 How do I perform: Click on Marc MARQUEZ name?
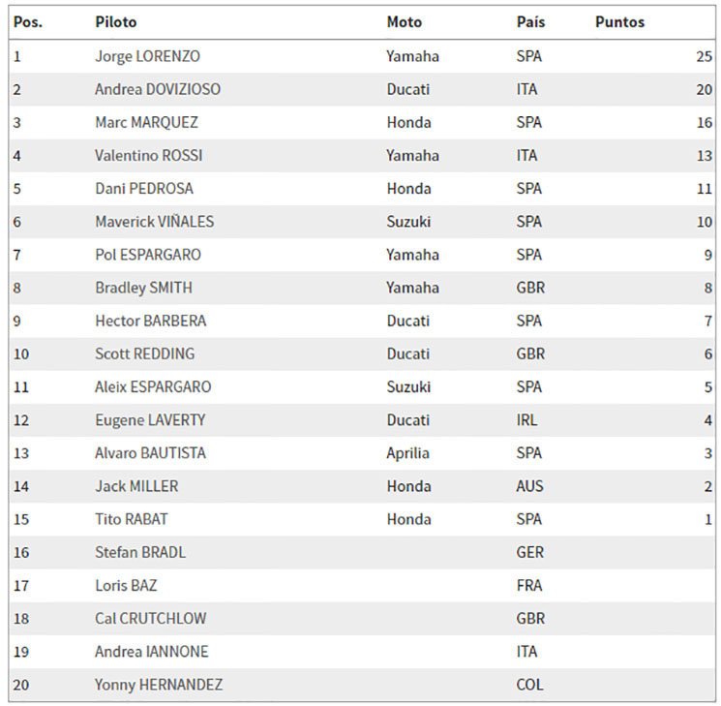pos(147,122)
